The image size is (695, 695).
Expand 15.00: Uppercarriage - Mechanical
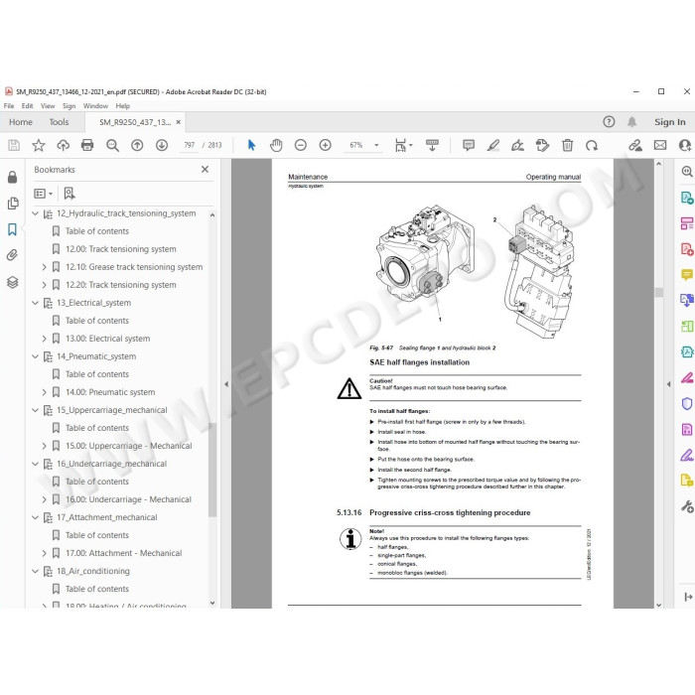pos(44,446)
